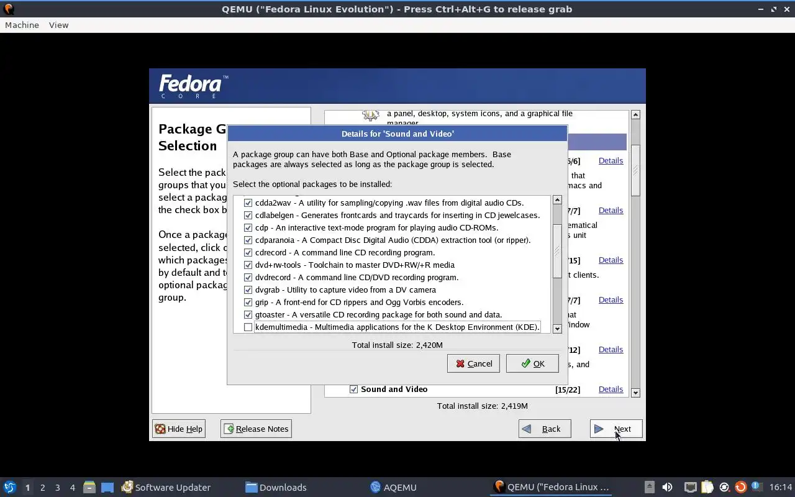Click the circular update notifier tray icon

724,487
